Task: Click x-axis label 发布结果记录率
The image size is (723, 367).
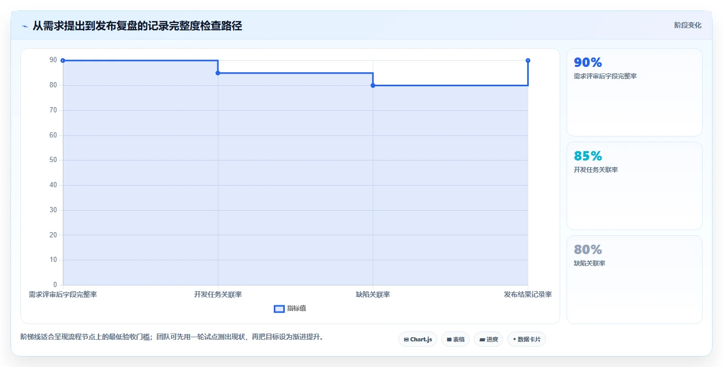Action: (x=528, y=294)
